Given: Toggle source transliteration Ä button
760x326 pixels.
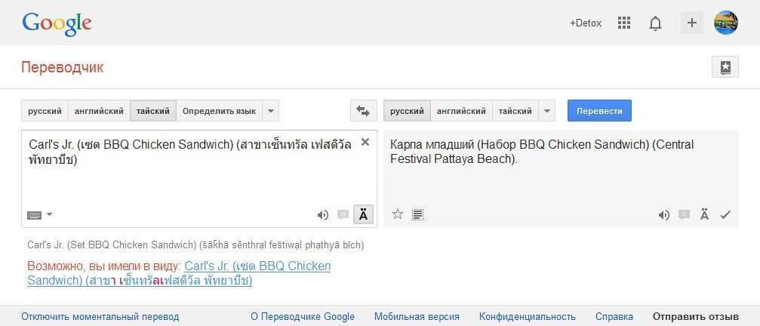Looking at the screenshot, I should tap(364, 214).
